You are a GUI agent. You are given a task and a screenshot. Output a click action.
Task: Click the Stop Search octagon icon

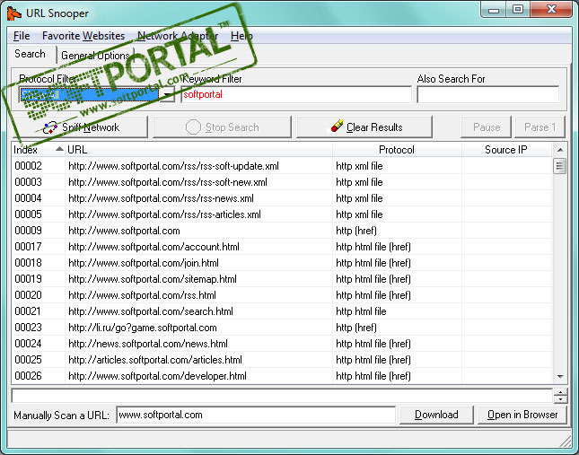193,127
